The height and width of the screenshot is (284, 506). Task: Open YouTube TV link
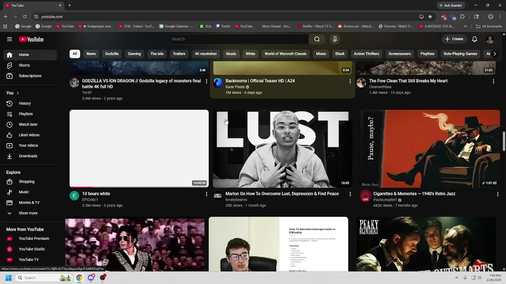pyautogui.click(x=30, y=260)
